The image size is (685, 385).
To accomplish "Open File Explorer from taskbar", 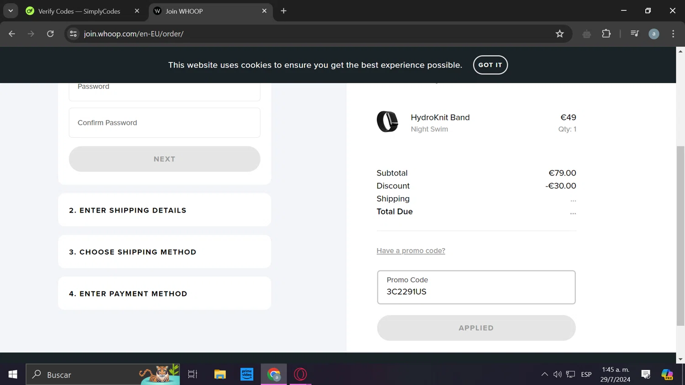I will (220, 375).
